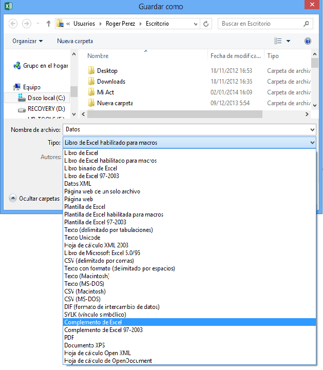Click the Nombre de archivo field with Datos
The height and width of the screenshot is (370, 323).
[x=189, y=129]
